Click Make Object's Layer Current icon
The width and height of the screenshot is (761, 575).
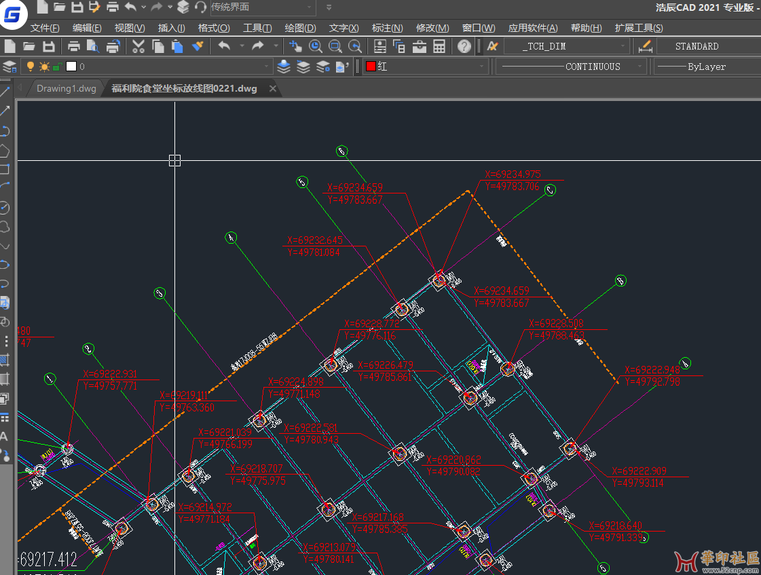pos(284,67)
